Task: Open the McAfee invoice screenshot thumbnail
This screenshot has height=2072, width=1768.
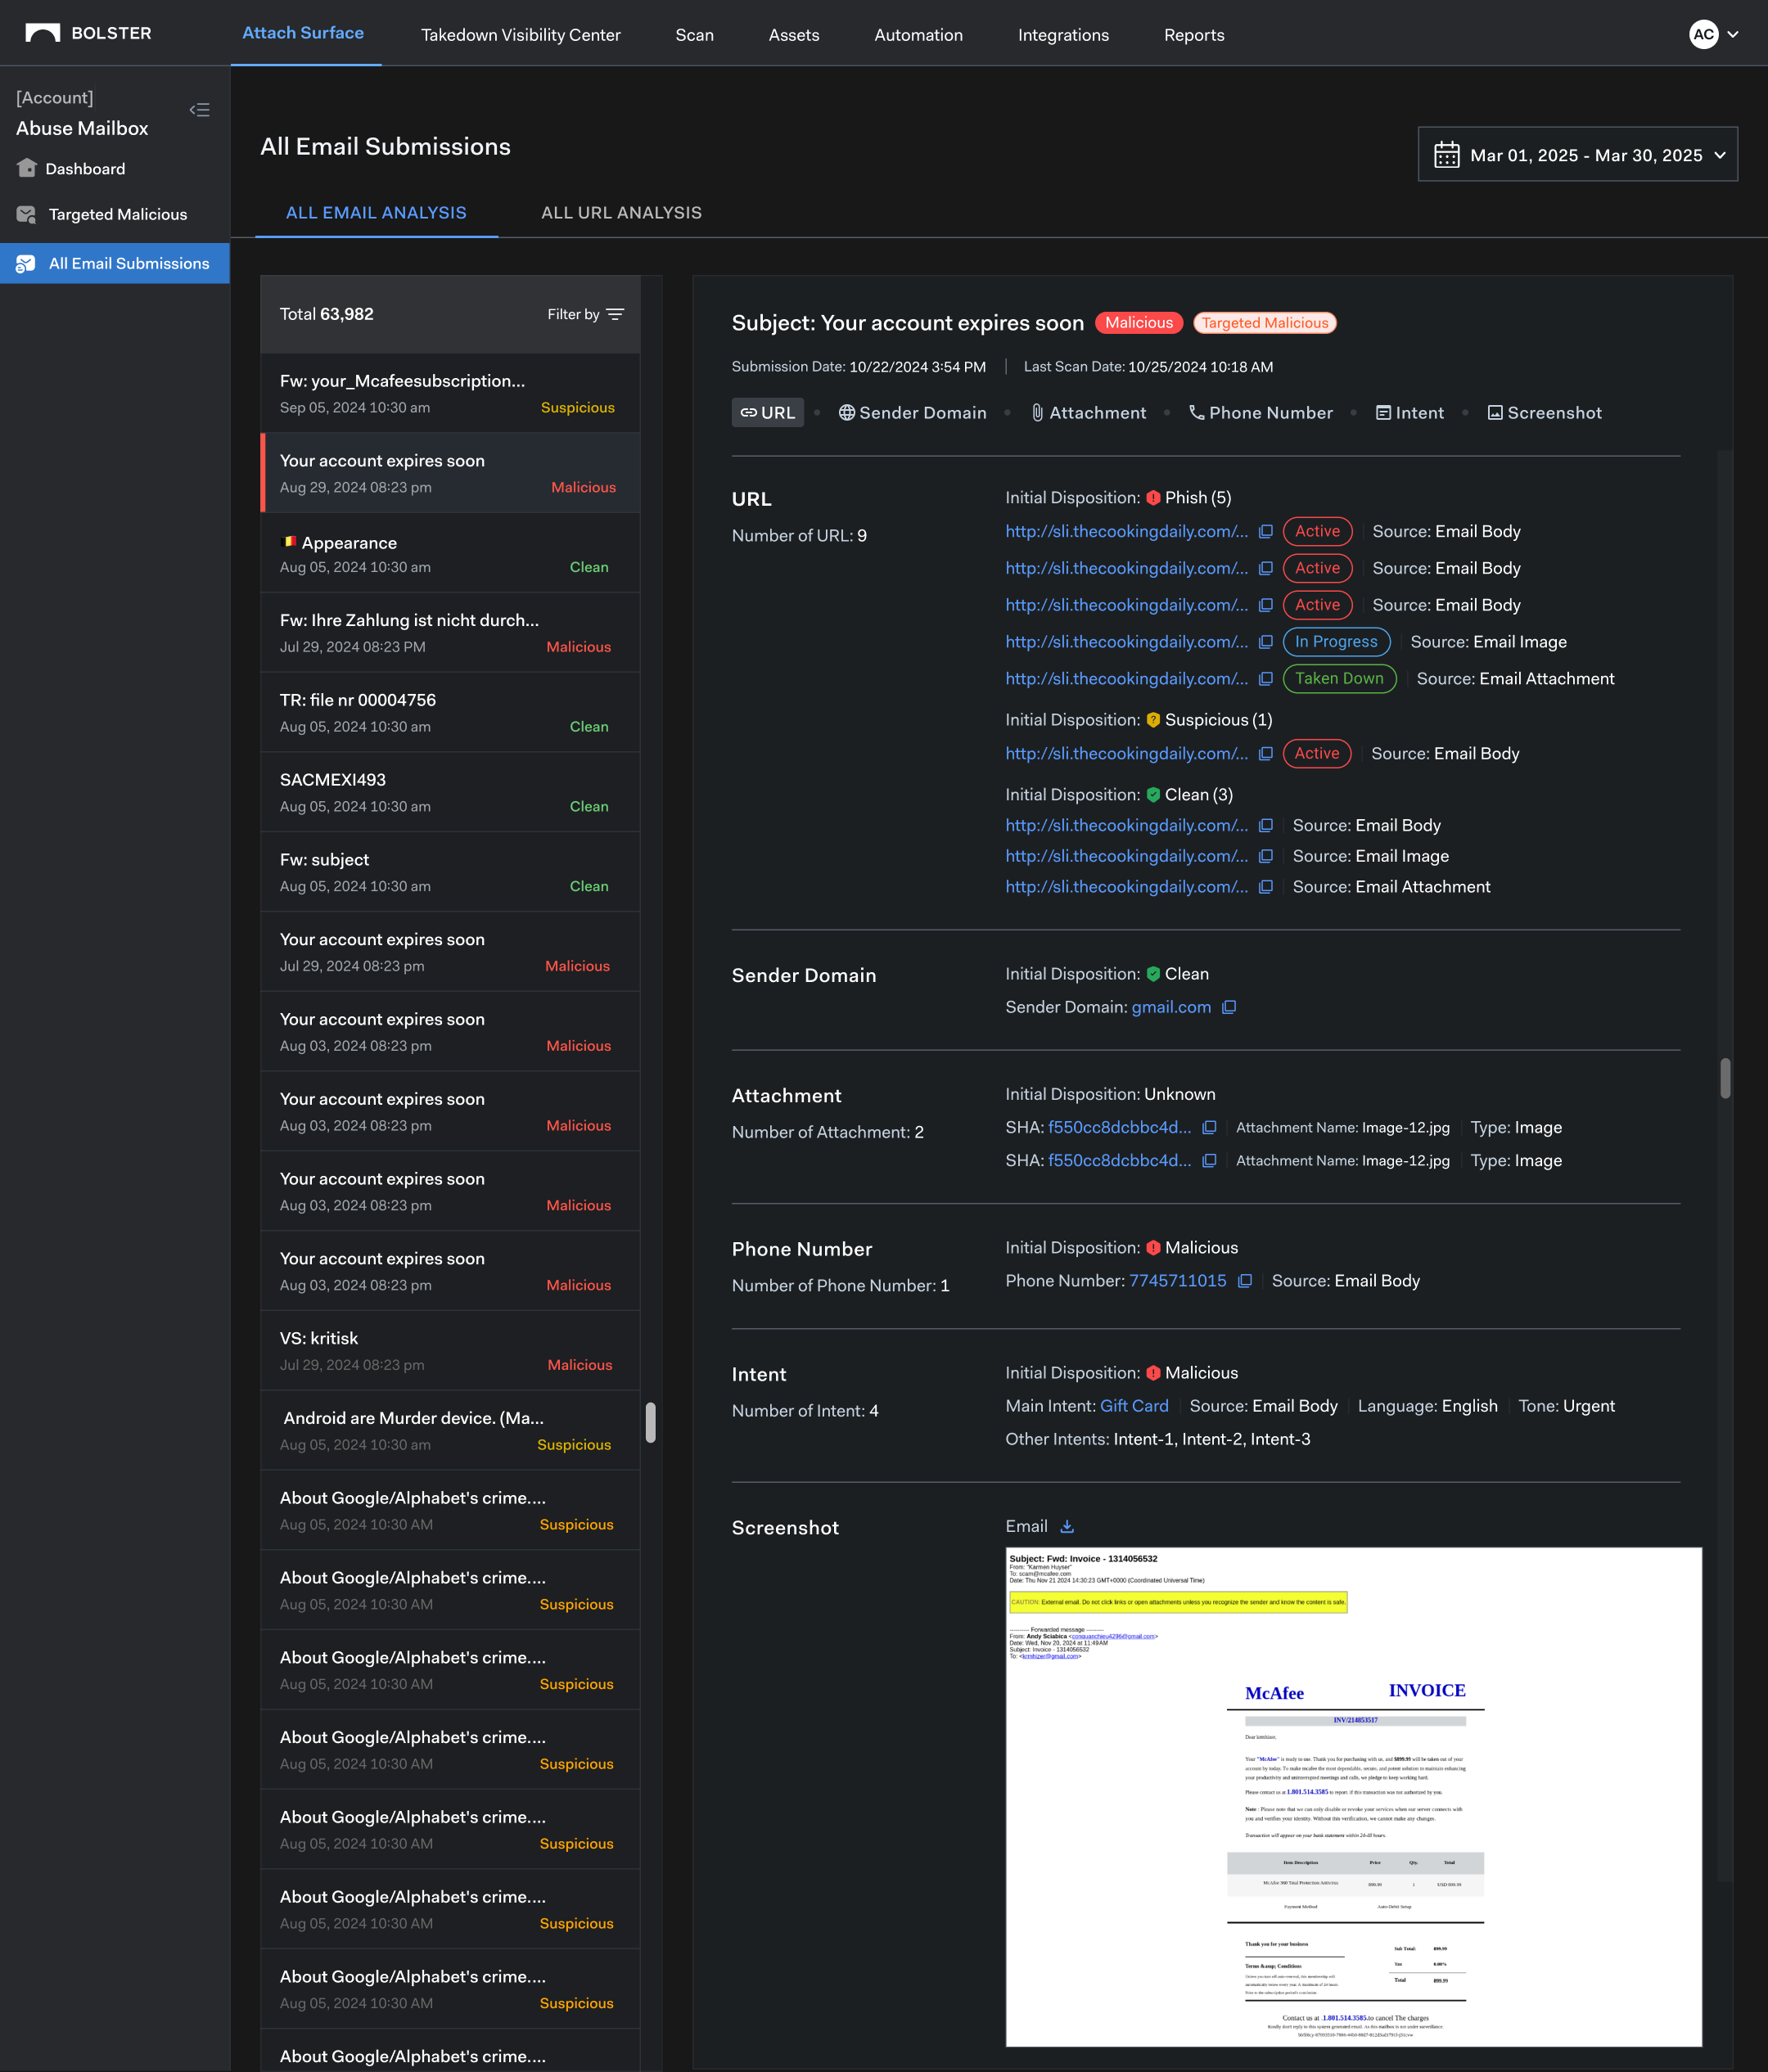Action: click(x=1353, y=1796)
